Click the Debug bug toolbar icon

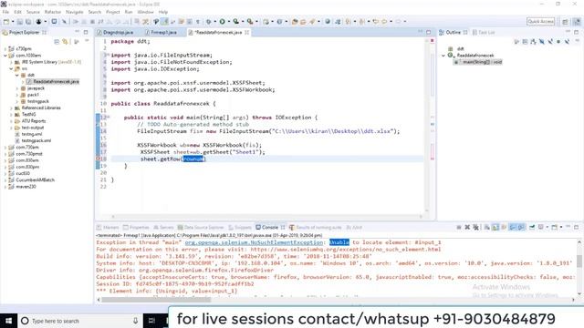[x=209, y=22]
